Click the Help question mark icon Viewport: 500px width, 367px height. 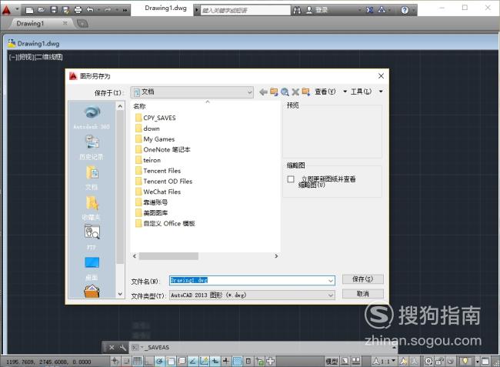pos(405,10)
